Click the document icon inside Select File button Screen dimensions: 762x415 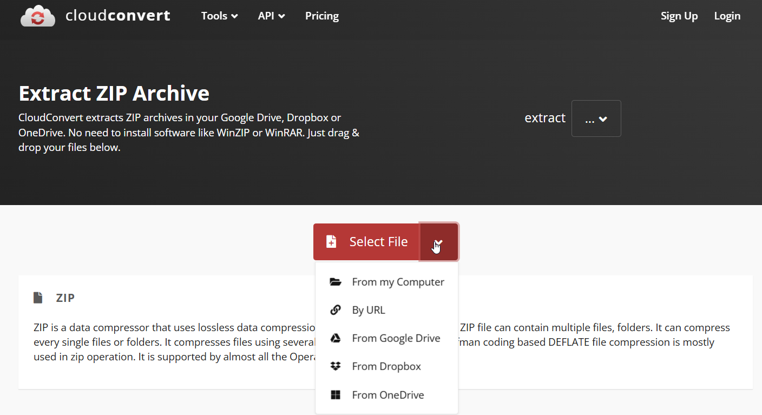331,241
